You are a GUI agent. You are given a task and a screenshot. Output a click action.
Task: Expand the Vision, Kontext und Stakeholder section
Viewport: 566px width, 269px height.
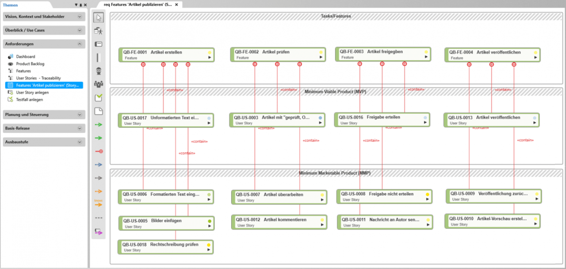(80, 17)
